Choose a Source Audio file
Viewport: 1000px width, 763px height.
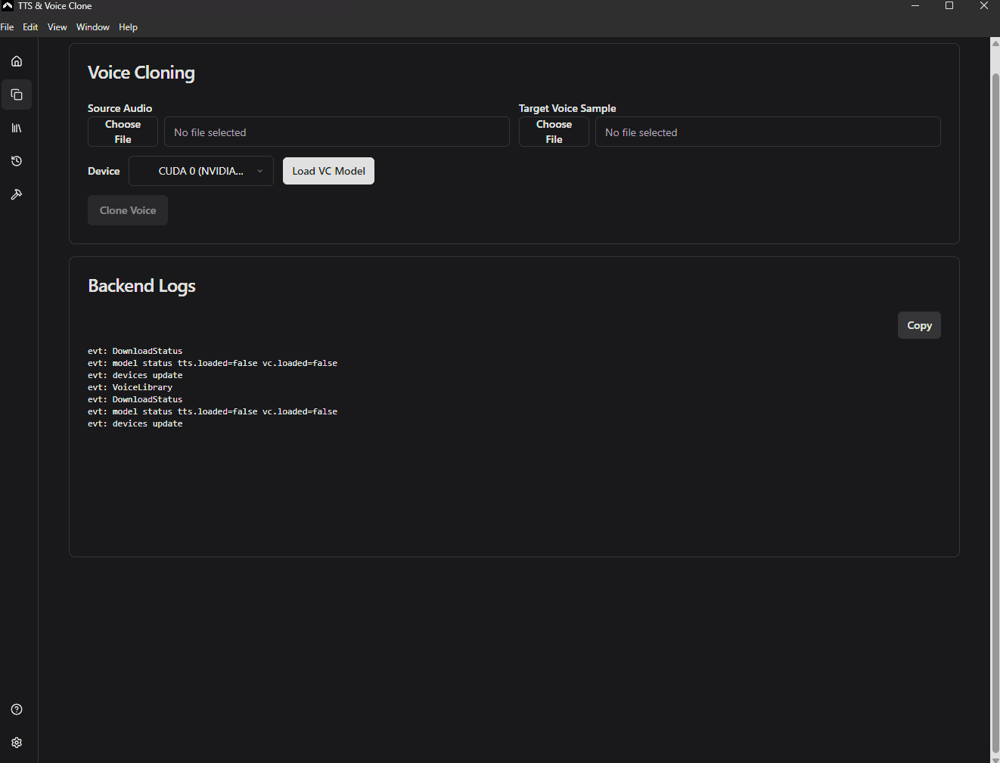pos(123,132)
